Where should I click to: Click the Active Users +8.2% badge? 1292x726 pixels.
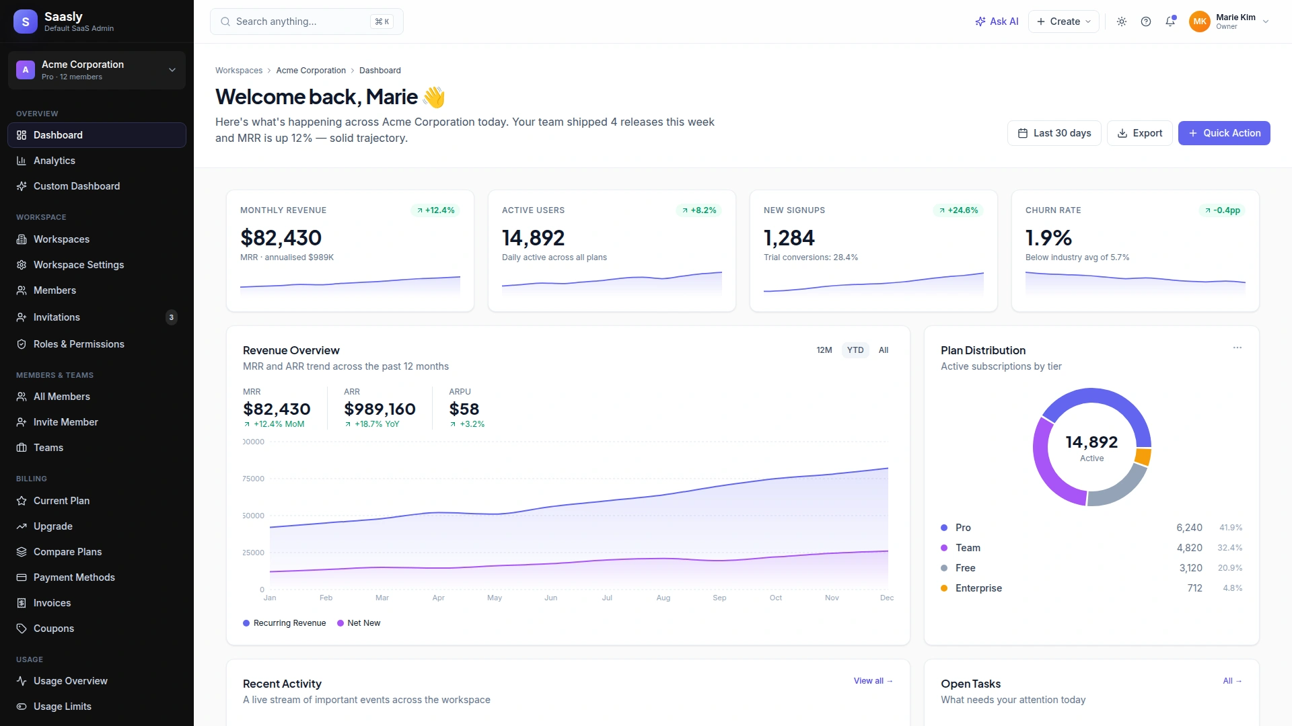click(x=699, y=210)
